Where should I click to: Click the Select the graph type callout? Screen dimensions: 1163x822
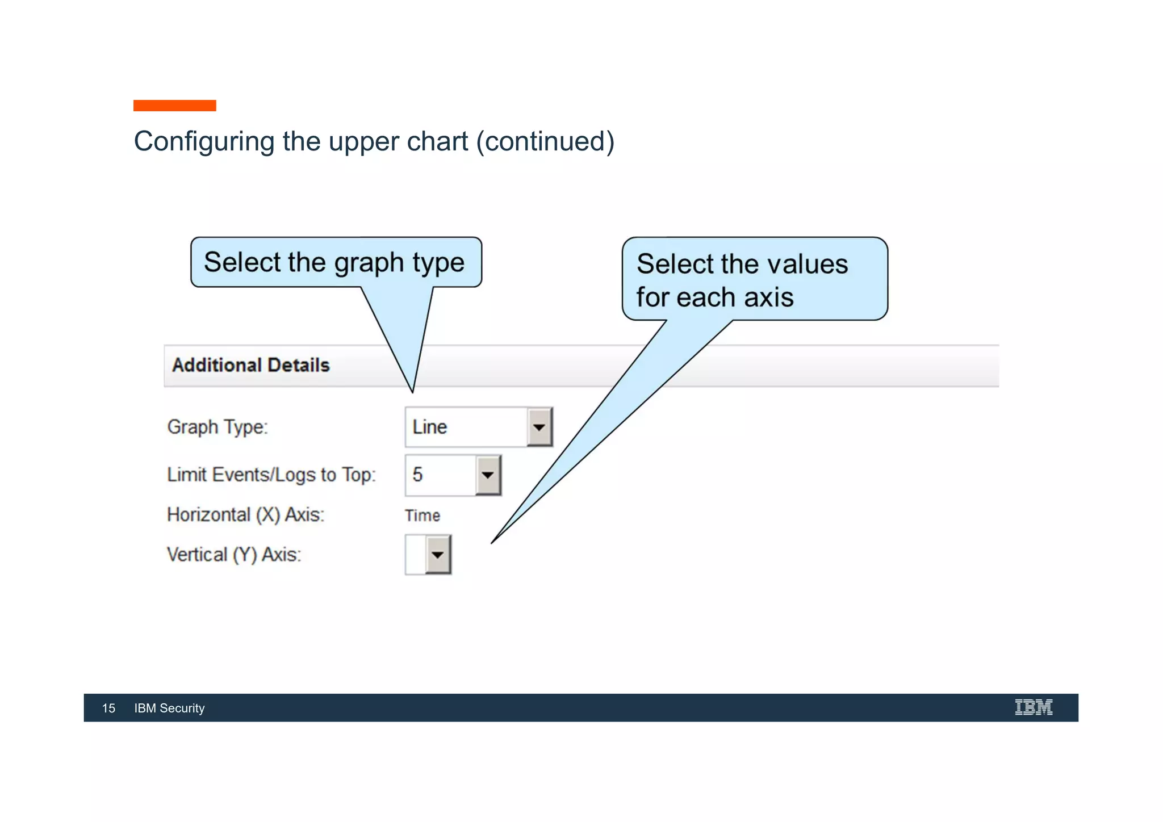tap(336, 262)
